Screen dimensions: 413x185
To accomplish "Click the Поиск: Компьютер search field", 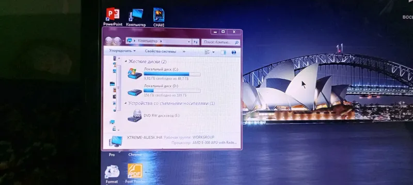I will [x=221, y=42].
